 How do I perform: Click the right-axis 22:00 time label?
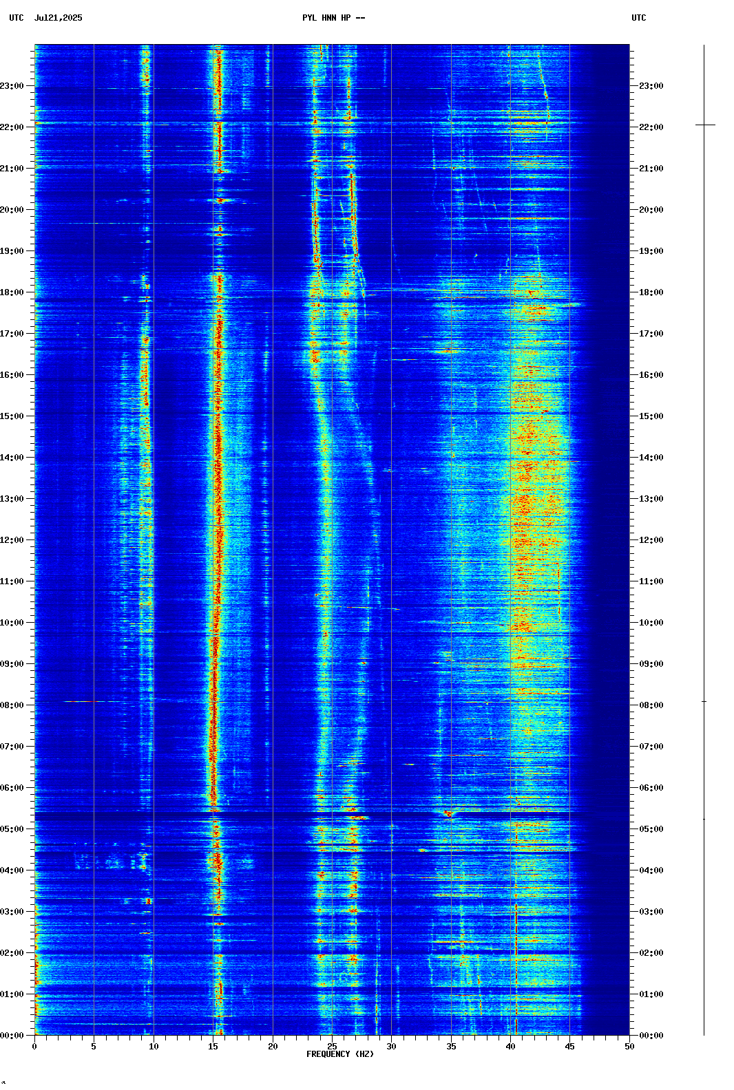point(651,127)
